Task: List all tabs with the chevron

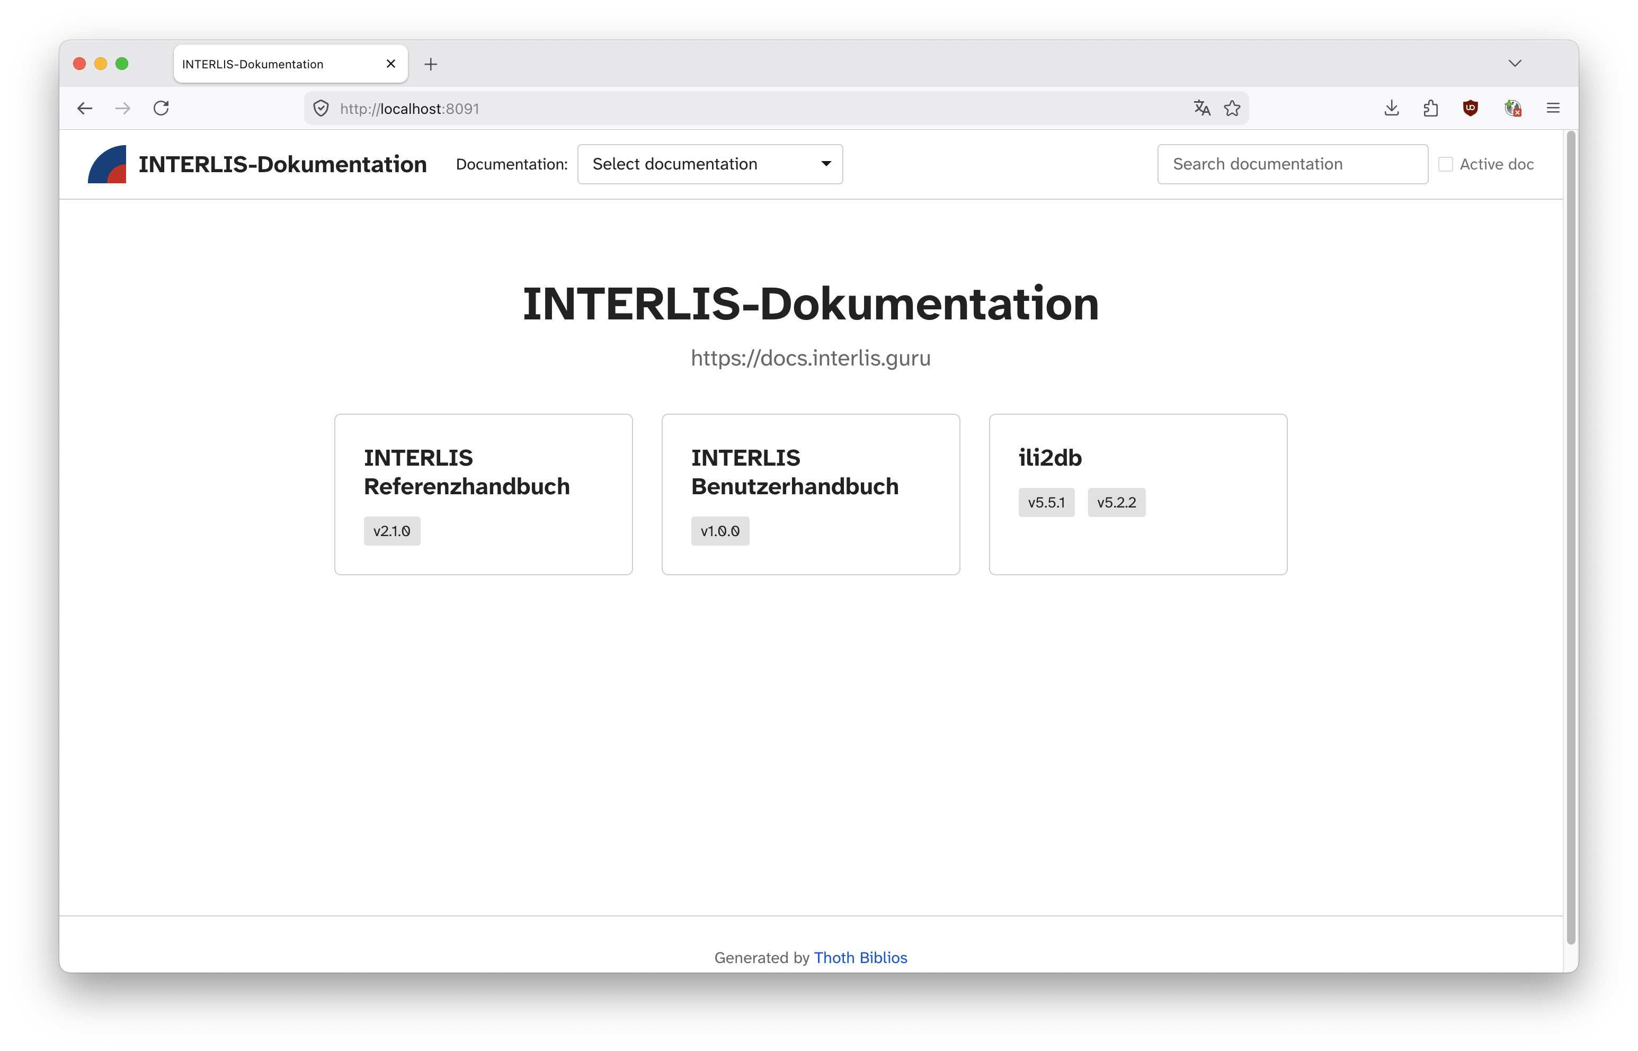Action: point(1515,64)
